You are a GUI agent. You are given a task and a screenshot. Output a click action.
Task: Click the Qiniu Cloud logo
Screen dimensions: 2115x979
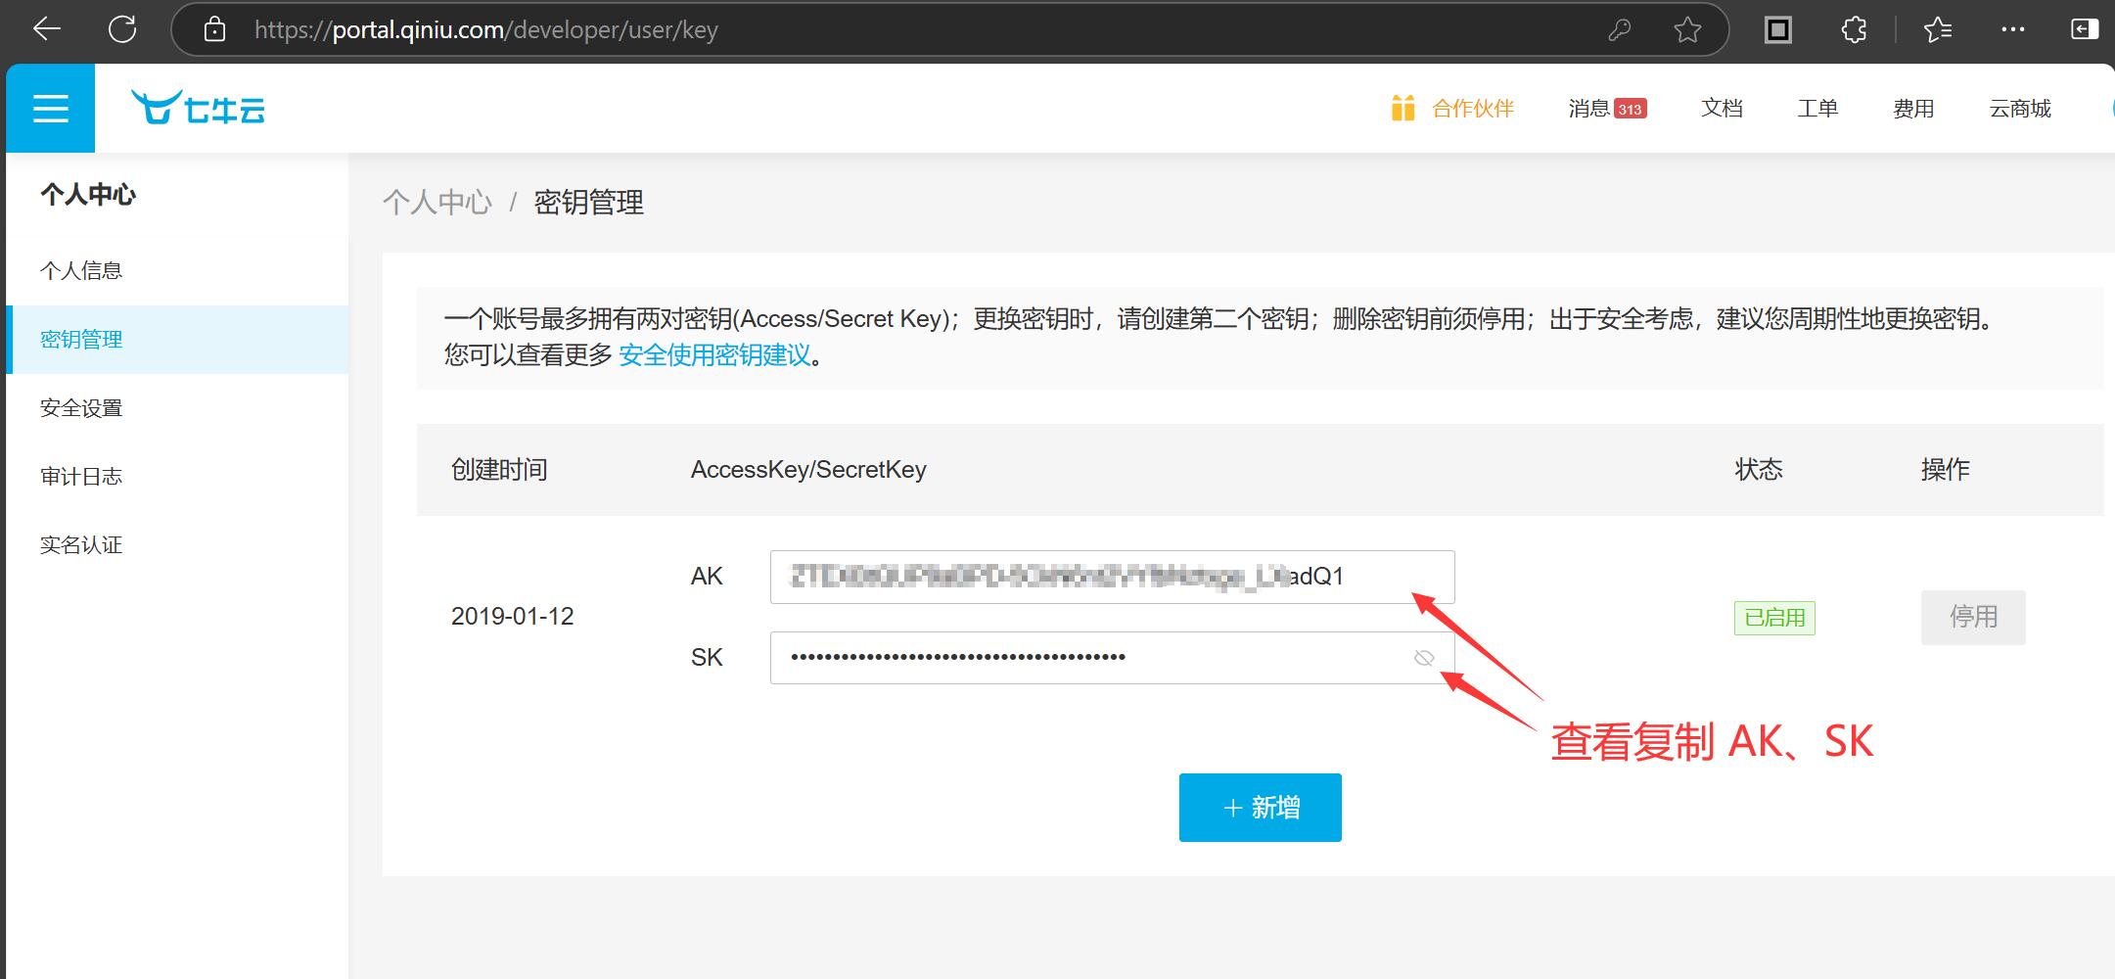tap(199, 108)
